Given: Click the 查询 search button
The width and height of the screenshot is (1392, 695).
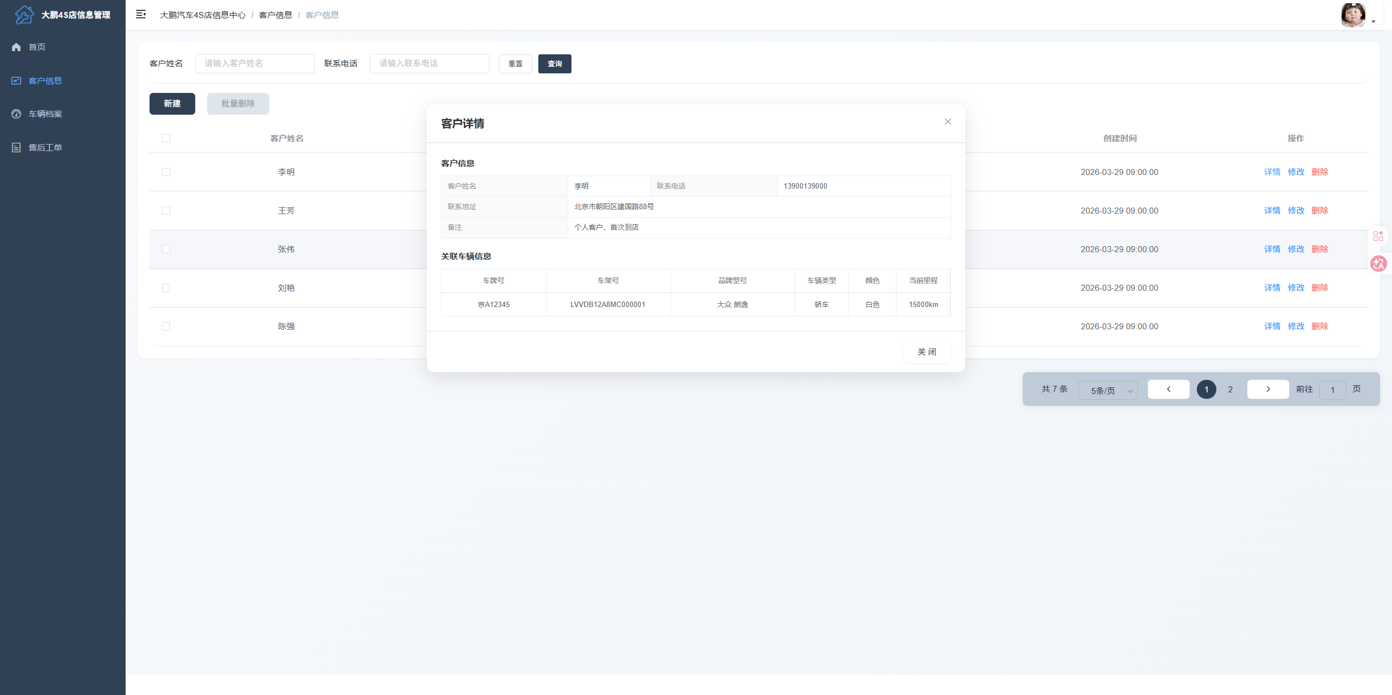Looking at the screenshot, I should pos(555,64).
